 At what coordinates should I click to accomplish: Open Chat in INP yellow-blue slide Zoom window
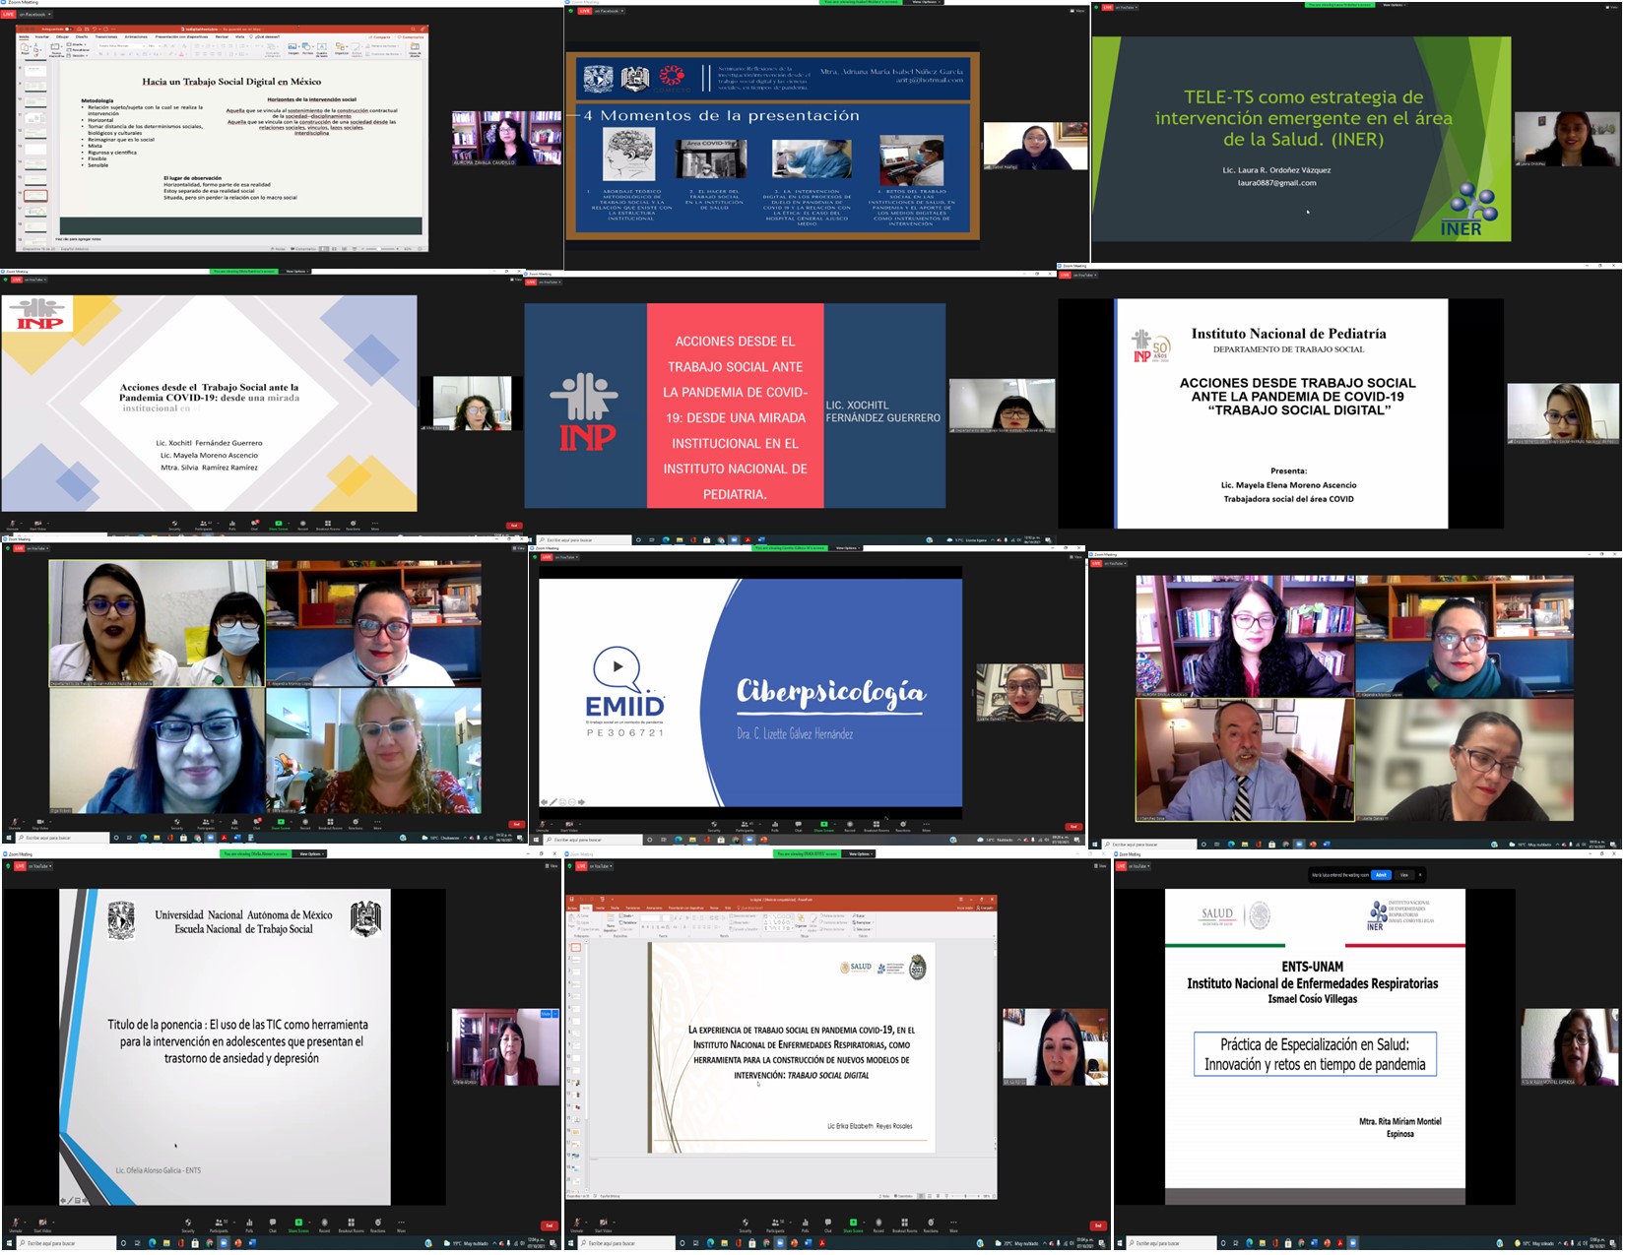pos(254,525)
